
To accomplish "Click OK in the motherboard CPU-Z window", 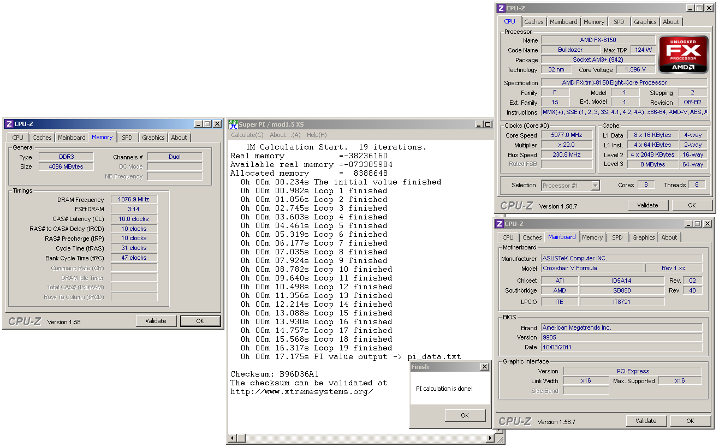I will coord(690,421).
